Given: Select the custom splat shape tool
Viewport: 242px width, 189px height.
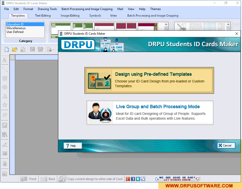Looking at the screenshot, I should point(5,115).
